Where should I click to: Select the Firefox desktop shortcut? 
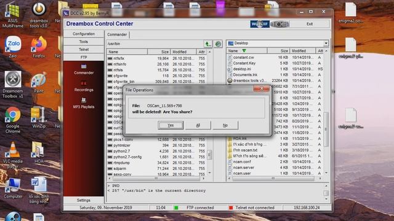[39, 47]
